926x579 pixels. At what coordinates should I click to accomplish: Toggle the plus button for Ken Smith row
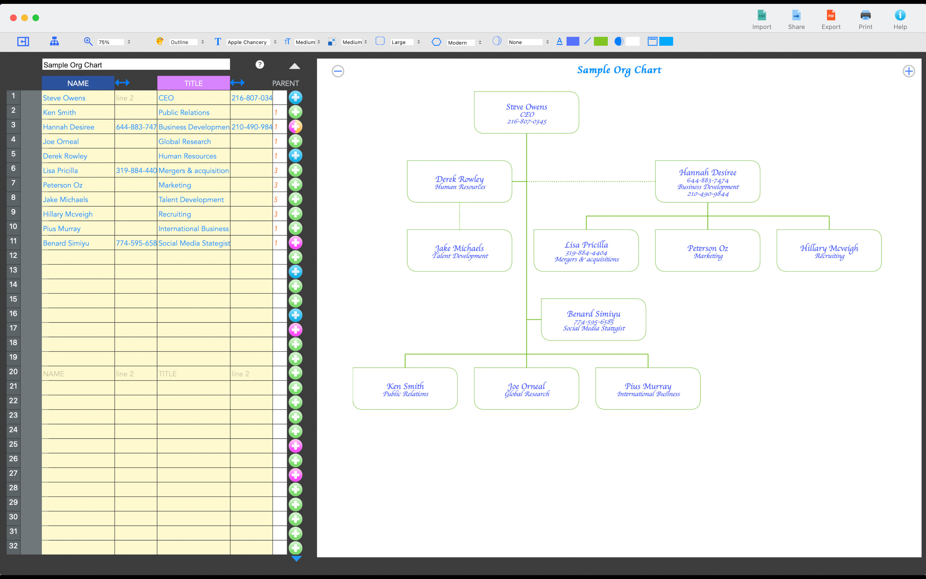click(295, 112)
